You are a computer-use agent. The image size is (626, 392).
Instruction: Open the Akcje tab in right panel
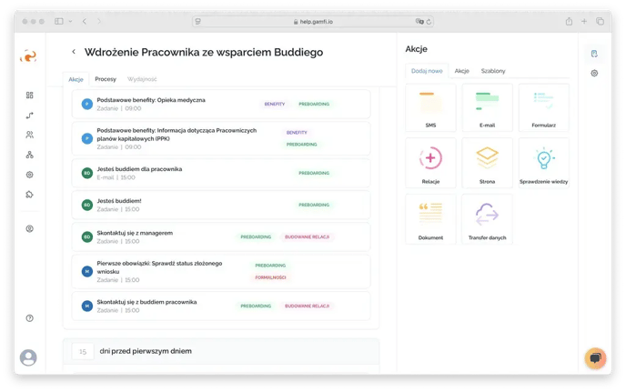pos(461,71)
